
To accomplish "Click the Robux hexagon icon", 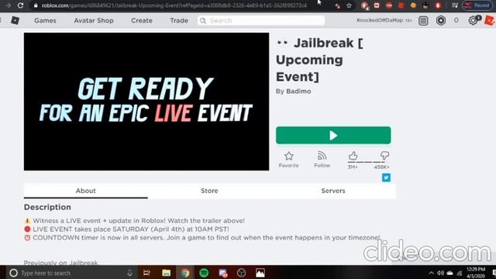I will pos(441,21).
